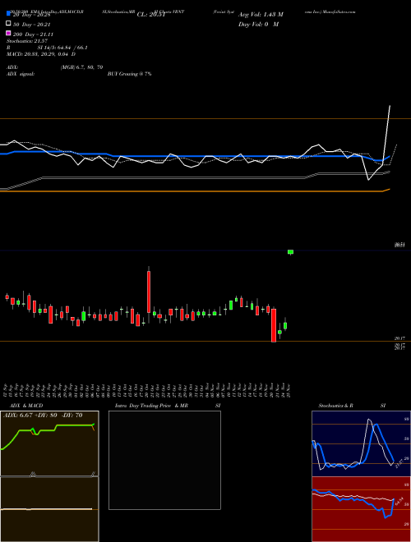Select the '50 Day - 20.21' label
This screenshot has width=411, height=542.
[31, 25]
